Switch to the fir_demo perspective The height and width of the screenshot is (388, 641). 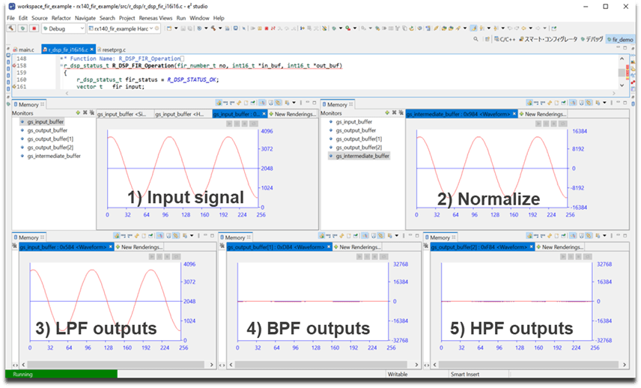(x=622, y=39)
